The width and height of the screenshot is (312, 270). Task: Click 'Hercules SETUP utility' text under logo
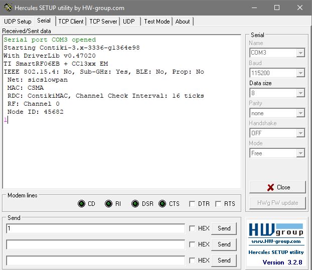[276, 252]
